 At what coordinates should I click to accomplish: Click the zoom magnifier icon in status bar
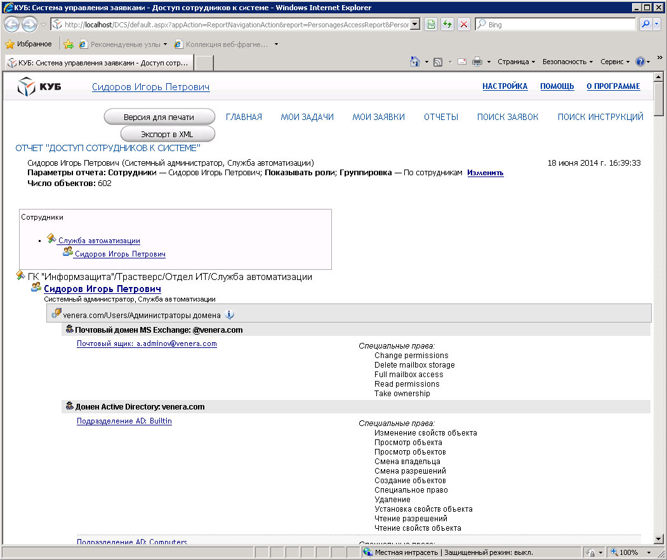coord(614,552)
